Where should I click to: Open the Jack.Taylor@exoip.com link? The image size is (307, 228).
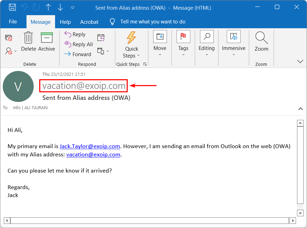[90, 146]
